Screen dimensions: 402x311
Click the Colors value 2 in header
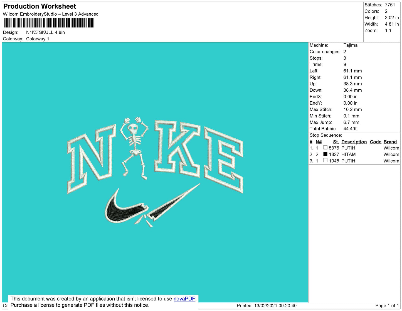tap(386, 11)
